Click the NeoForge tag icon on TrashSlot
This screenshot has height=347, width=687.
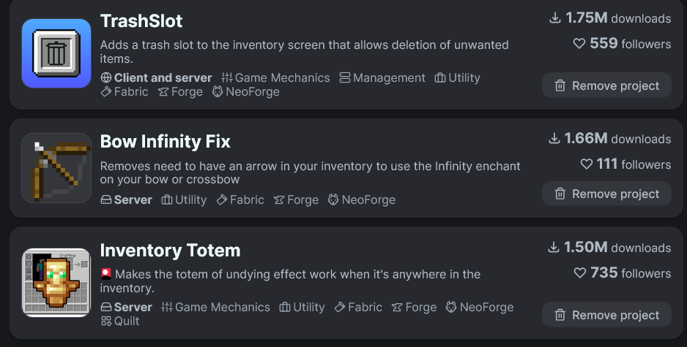[x=218, y=92]
